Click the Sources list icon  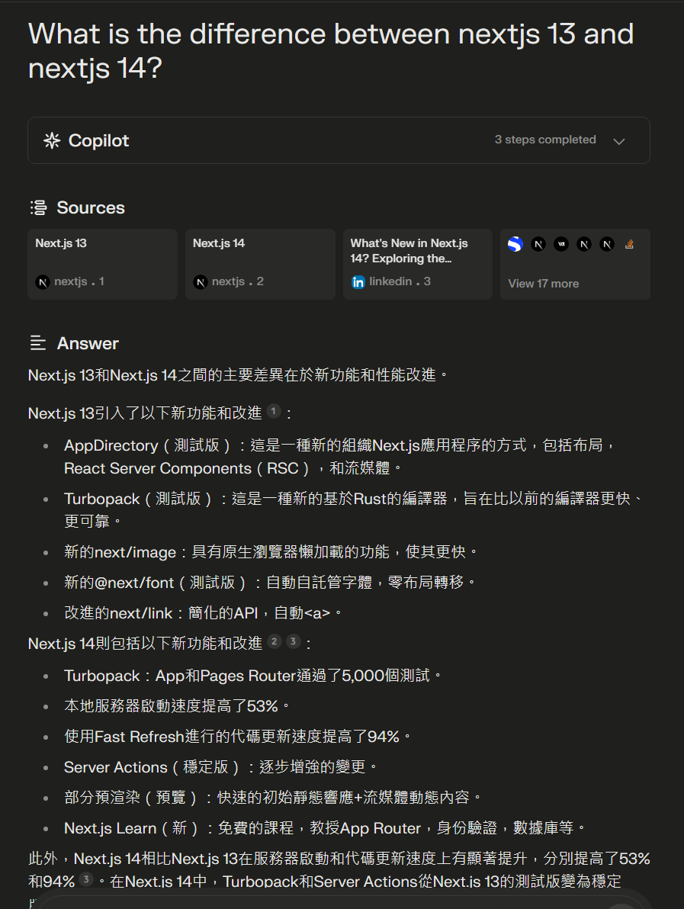point(38,207)
